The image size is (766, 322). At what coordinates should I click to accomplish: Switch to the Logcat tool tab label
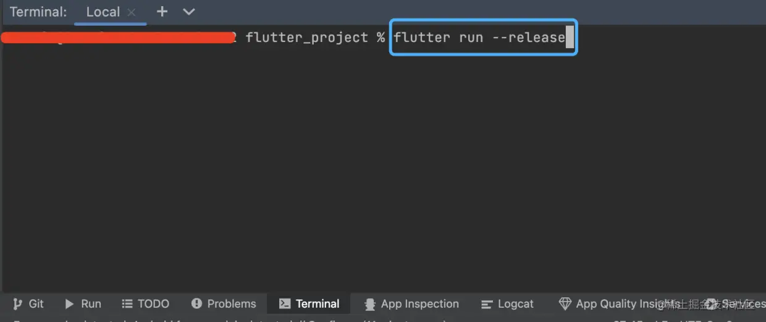(x=515, y=303)
